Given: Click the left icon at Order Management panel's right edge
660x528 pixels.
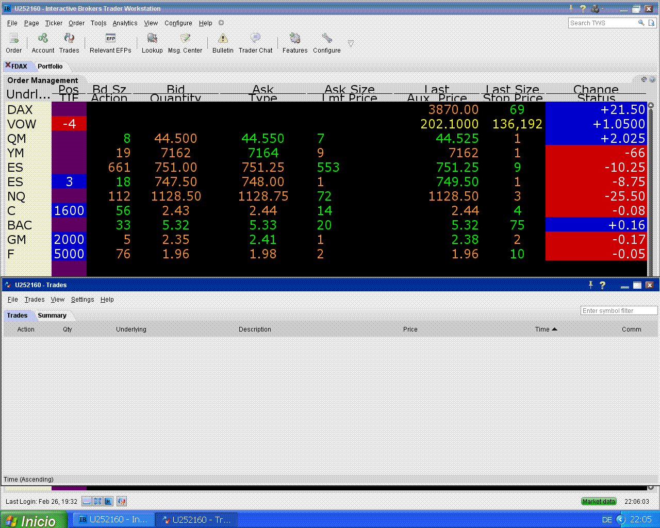Looking at the screenshot, I should (x=644, y=79).
